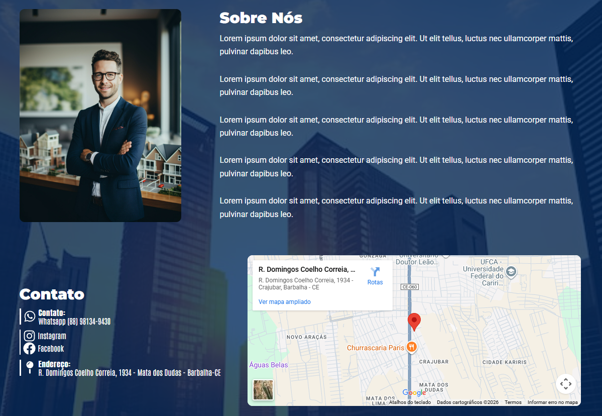Open the Facebook text link

pos(51,349)
